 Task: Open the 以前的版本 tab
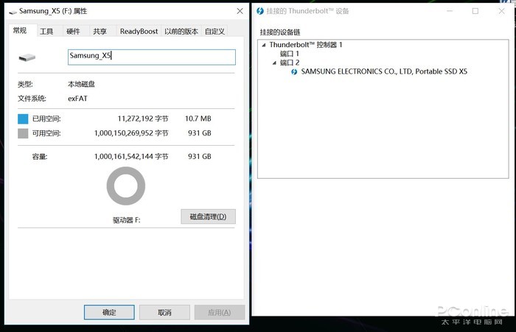pos(181,31)
